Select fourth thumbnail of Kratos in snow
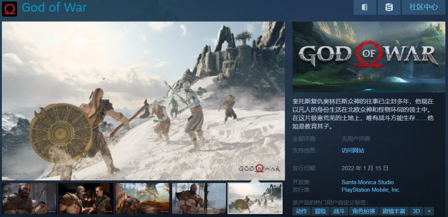 point(199,199)
